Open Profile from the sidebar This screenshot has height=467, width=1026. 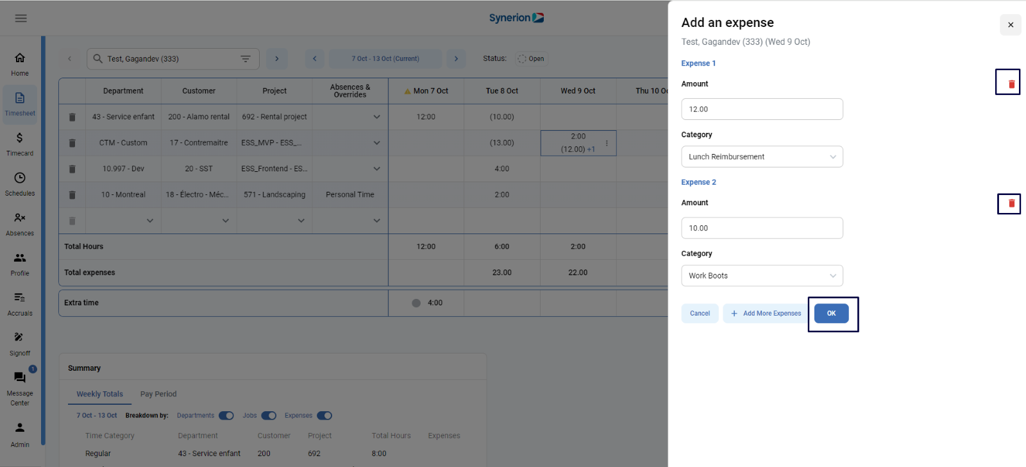click(20, 264)
